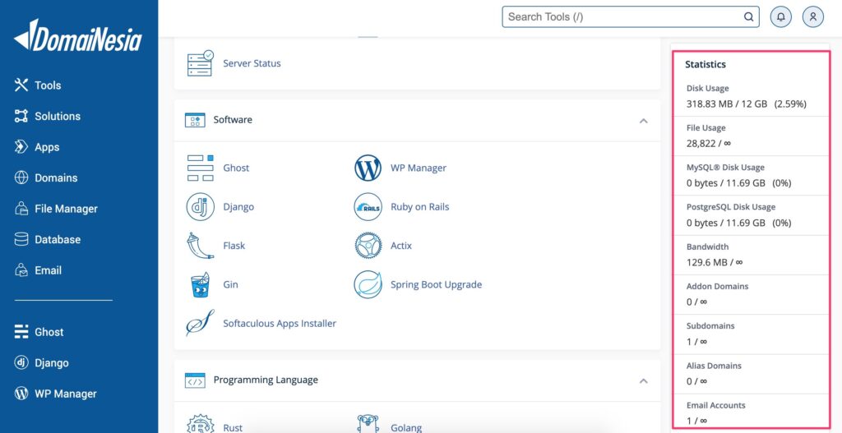The image size is (842, 433).
Task: Click the Bandwidth value 129.6 MB
Action: pyautogui.click(x=706, y=262)
